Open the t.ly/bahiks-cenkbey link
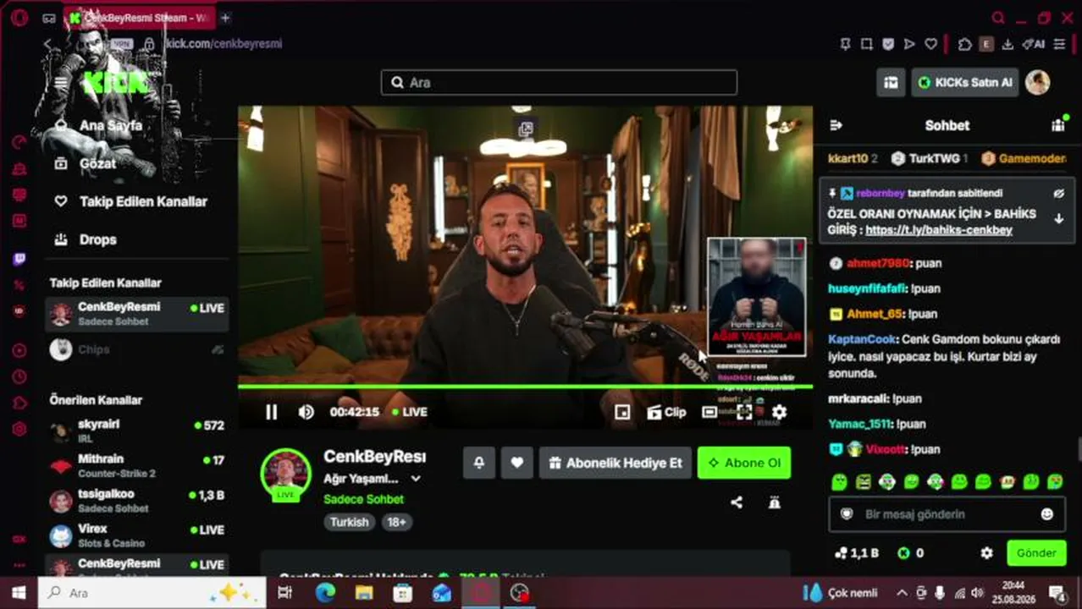 (939, 230)
